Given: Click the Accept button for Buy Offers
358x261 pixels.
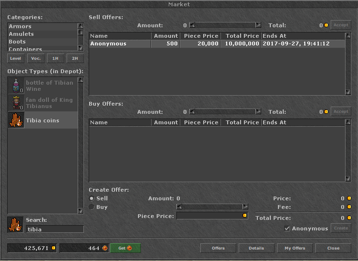Looking at the screenshot, I should coord(341,111).
